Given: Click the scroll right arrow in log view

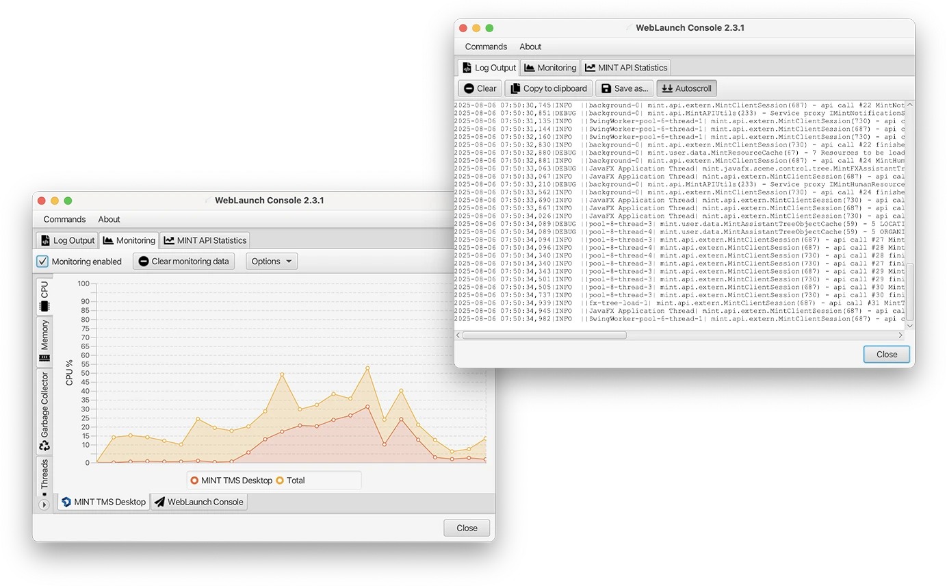Looking at the screenshot, I should (900, 335).
